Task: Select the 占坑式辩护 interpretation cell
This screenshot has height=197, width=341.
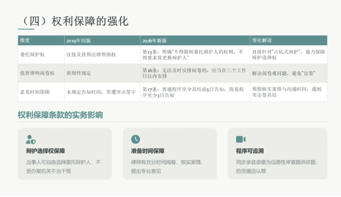Action: (289, 55)
